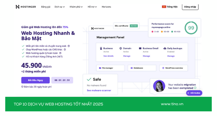Click the Bắt Đầu Ngay button
The width and height of the screenshot is (217, 116).
(35, 80)
